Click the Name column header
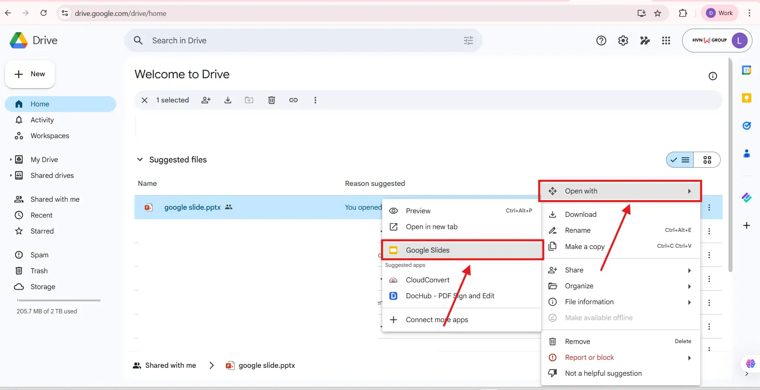 pos(147,183)
